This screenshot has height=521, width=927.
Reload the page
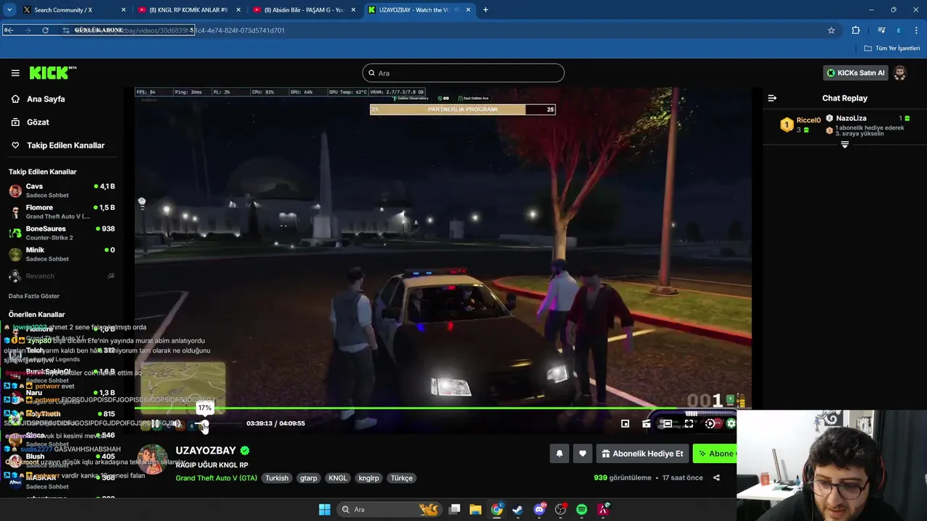(45, 30)
